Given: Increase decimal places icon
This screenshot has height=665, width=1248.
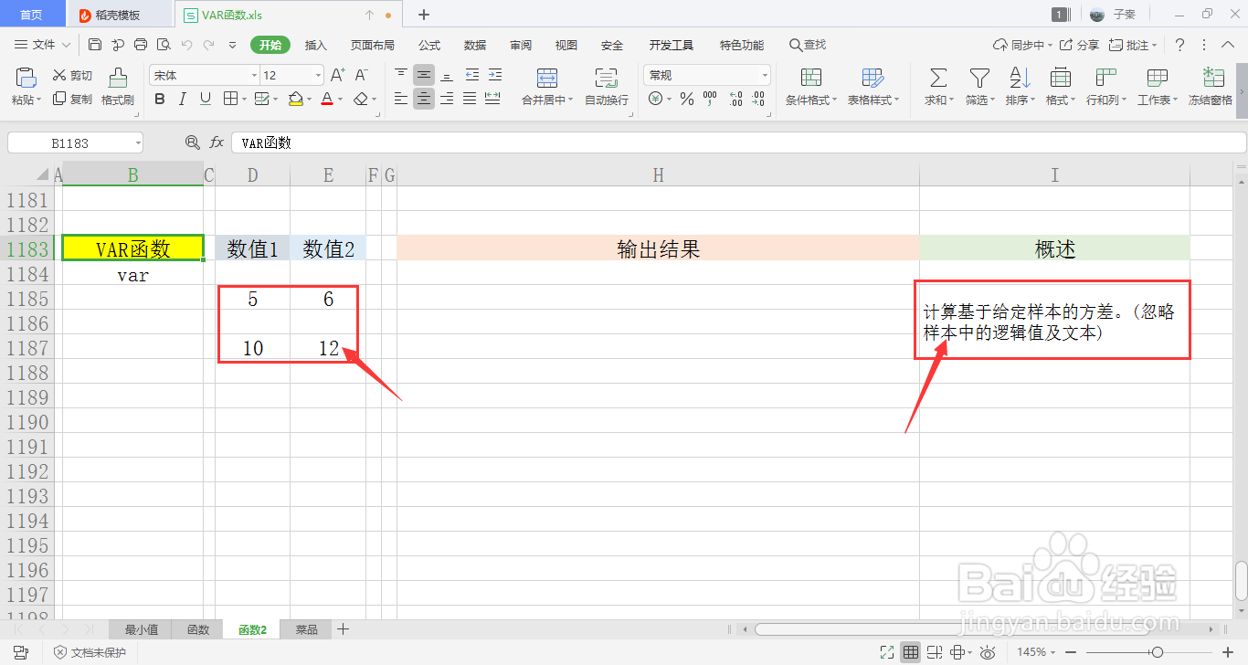Looking at the screenshot, I should pyautogui.click(x=735, y=99).
